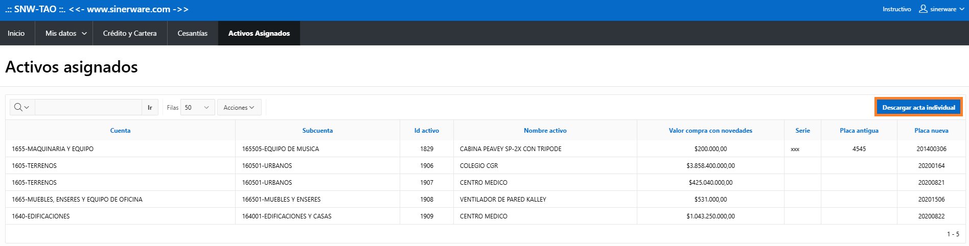
Task: Open the Filas 50 rows dropdown
Action: 197,107
